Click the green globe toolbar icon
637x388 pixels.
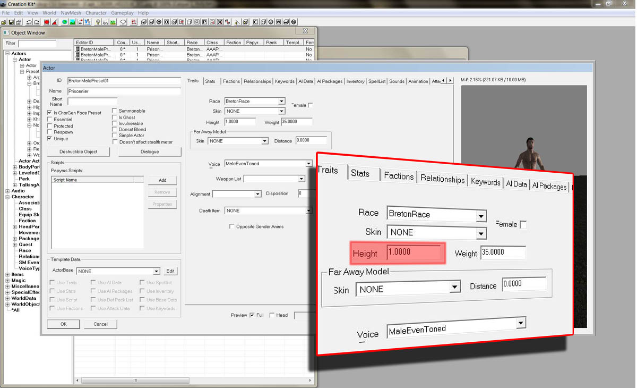tap(65, 22)
